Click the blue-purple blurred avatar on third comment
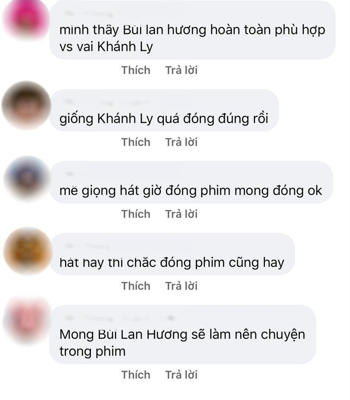This screenshot has height=400, width=350. point(28,178)
